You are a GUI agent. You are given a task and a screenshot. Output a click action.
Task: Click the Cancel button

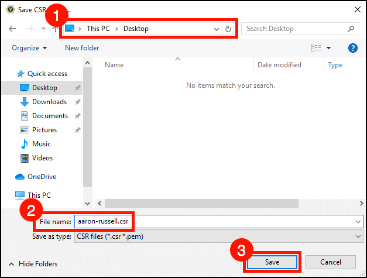[x=331, y=262]
